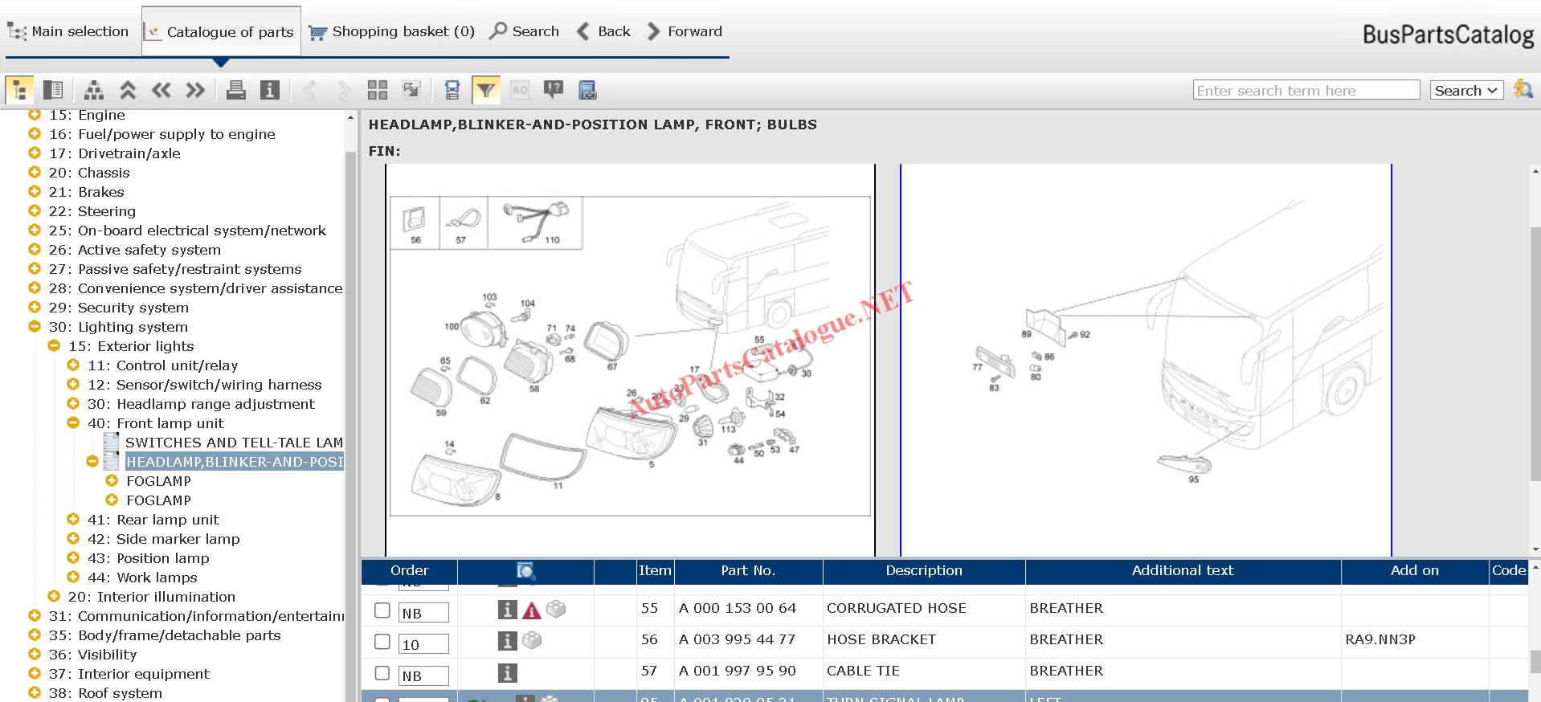This screenshot has width=1541, height=702.
Task: Toggle the funnel filter icon
Action: (486, 90)
